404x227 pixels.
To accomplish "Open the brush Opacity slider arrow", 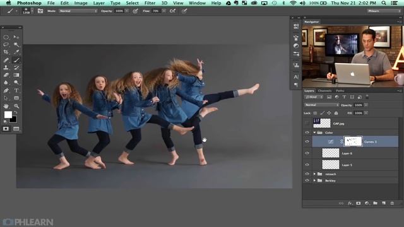I will (127, 11).
